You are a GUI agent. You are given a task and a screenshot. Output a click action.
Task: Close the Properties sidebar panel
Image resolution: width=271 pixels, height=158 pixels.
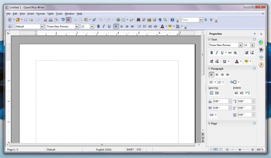[x=254, y=34]
